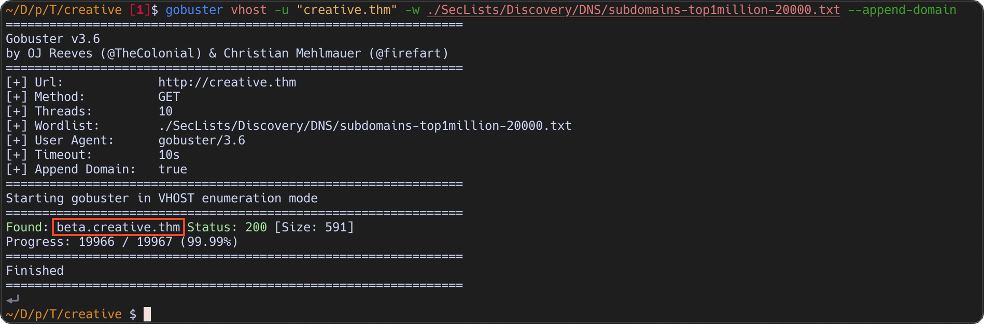Click the return arrow symbol above prompt
This screenshot has height=324, width=984.
coord(13,299)
